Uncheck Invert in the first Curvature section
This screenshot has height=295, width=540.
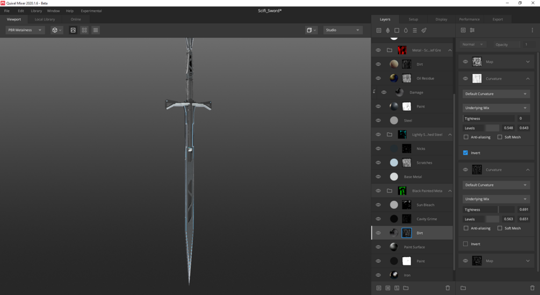(x=466, y=153)
